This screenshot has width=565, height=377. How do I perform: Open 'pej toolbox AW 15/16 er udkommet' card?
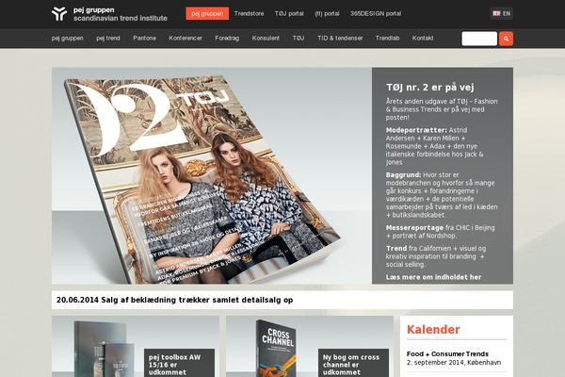pos(179,364)
